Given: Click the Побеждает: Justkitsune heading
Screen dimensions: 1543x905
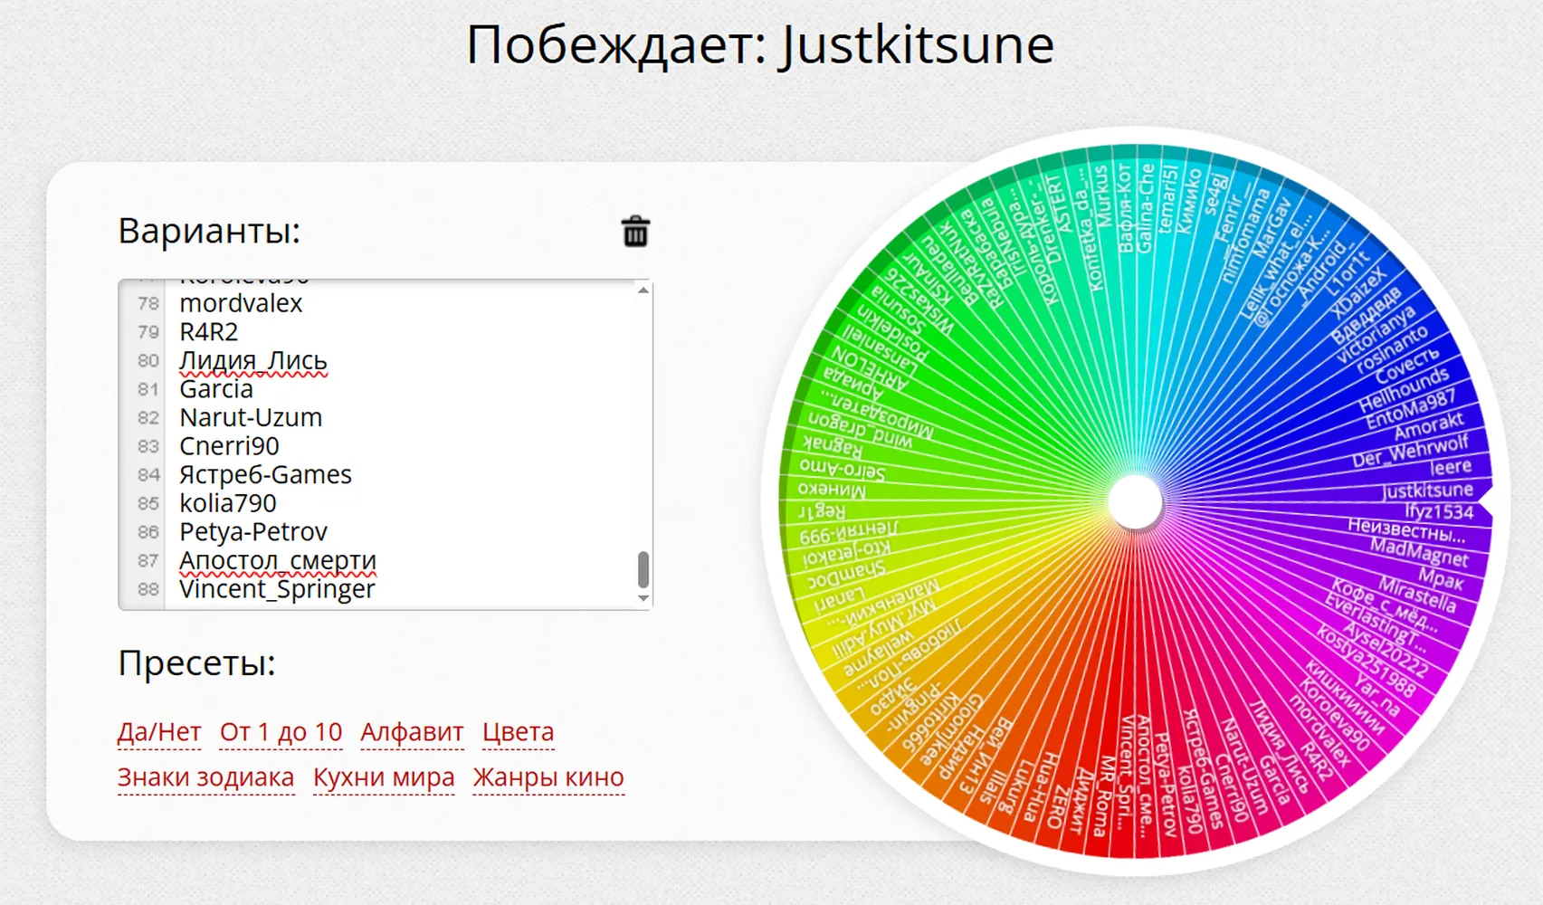Looking at the screenshot, I should (x=760, y=43).
